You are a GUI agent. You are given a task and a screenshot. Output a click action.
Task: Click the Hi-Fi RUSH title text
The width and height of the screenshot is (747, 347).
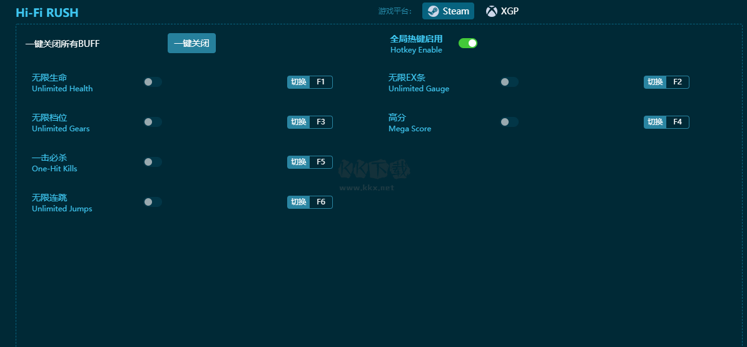47,13
